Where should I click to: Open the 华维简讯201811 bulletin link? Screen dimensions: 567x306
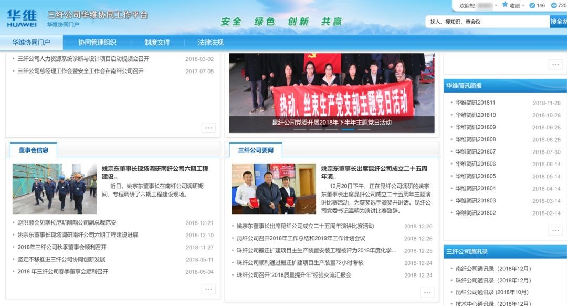pyautogui.click(x=475, y=102)
